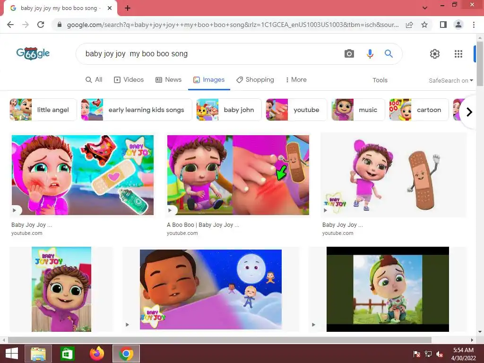The height and width of the screenshot is (363, 484).
Task: Click the Chrome taskbar icon
Action: pyautogui.click(x=126, y=354)
